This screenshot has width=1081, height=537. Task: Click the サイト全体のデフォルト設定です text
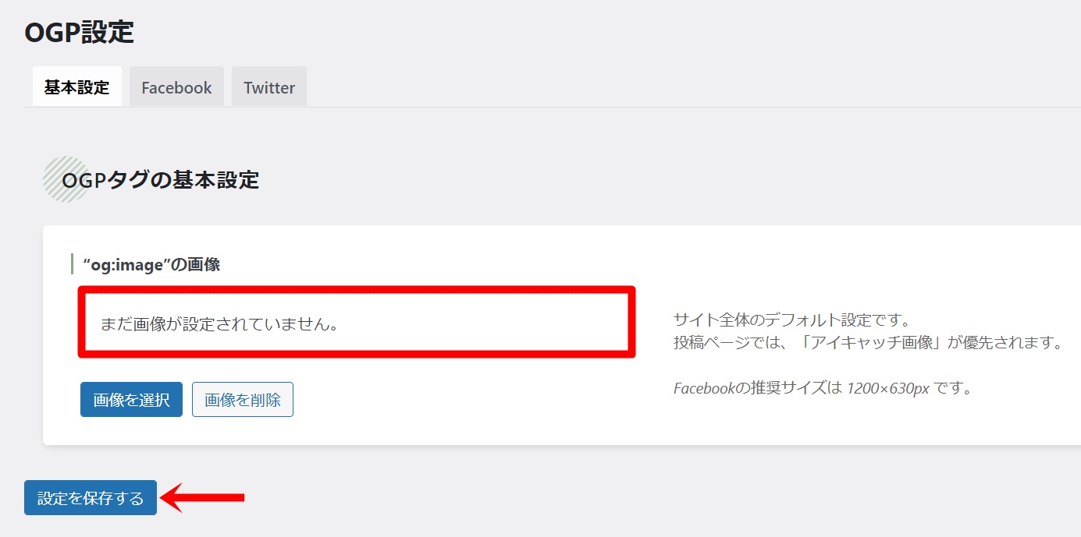pos(792,320)
